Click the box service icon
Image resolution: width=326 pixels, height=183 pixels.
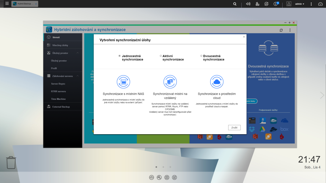pos(284,129)
